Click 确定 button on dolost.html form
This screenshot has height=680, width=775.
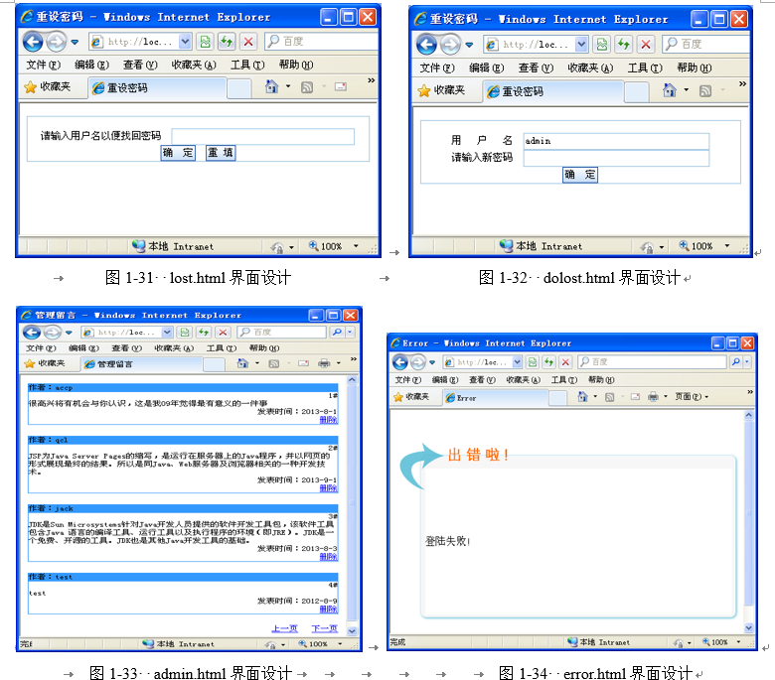click(580, 175)
